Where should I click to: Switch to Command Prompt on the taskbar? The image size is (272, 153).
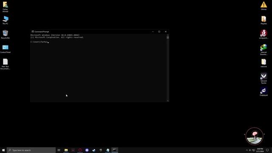click(x=115, y=150)
